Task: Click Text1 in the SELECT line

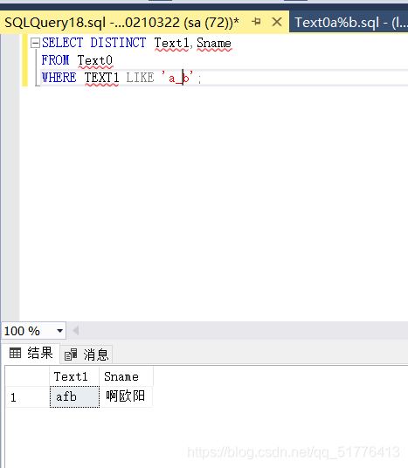Action: coord(171,43)
